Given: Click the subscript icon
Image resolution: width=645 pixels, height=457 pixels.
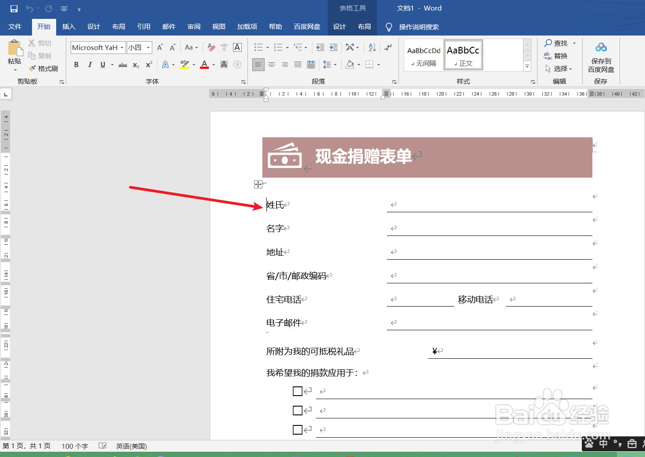Looking at the screenshot, I should tap(136, 64).
